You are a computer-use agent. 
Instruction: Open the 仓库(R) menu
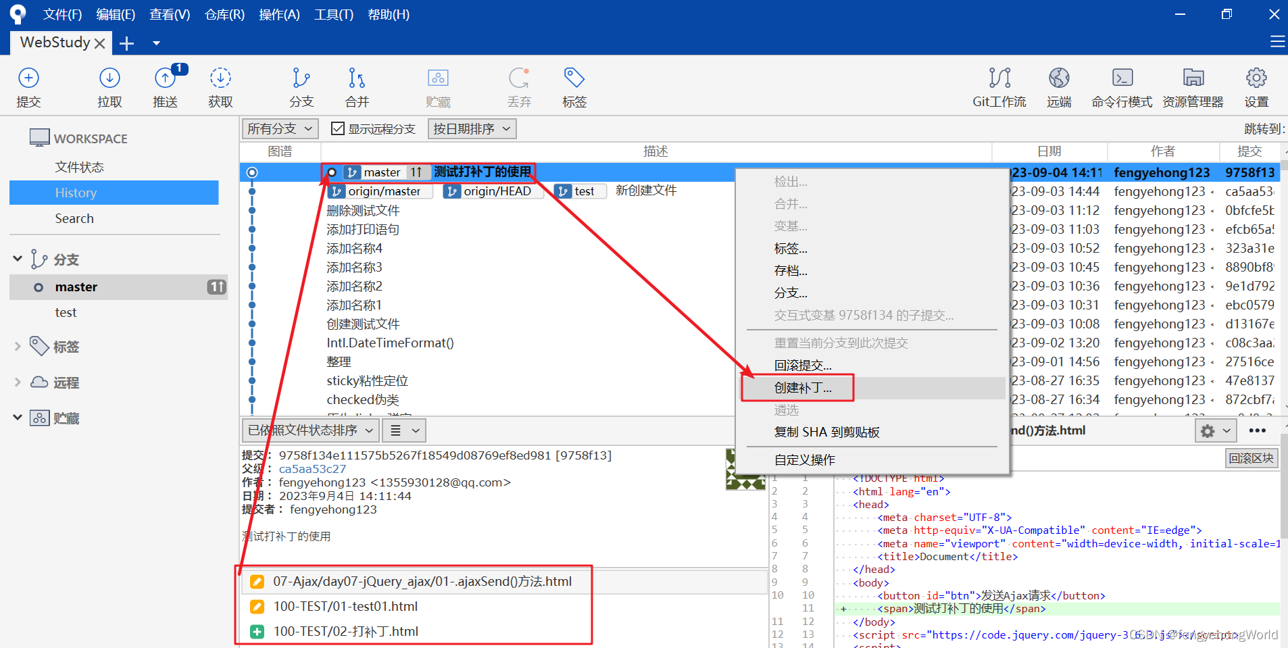point(224,14)
